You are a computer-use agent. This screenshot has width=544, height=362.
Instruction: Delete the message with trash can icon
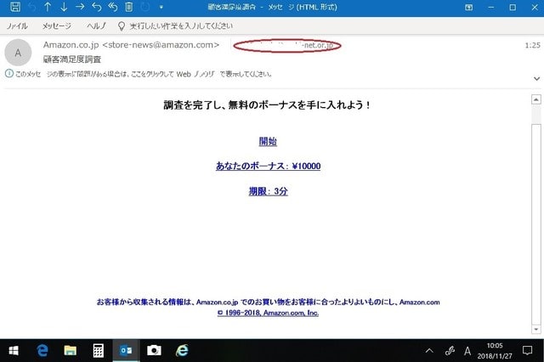[x=128, y=7]
